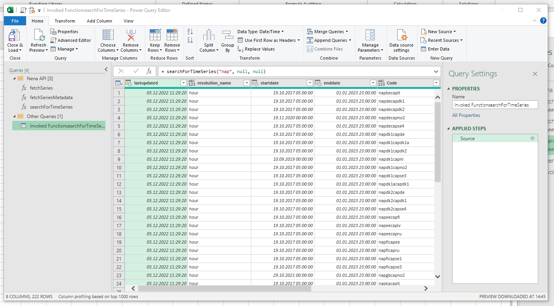Click the Manage Parameters icon
The width and height of the screenshot is (554, 306).
coord(370,35)
